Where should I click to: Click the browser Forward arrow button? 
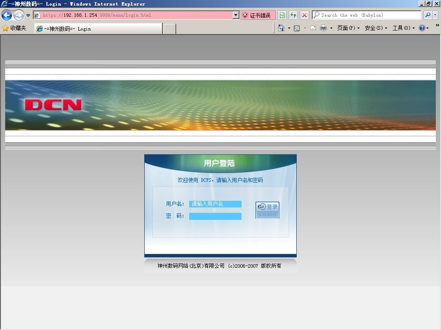[19, 15]
